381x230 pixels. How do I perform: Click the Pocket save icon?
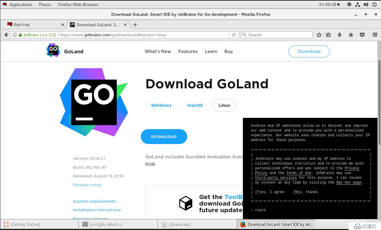pyautogui.click(x=362, y=35)
